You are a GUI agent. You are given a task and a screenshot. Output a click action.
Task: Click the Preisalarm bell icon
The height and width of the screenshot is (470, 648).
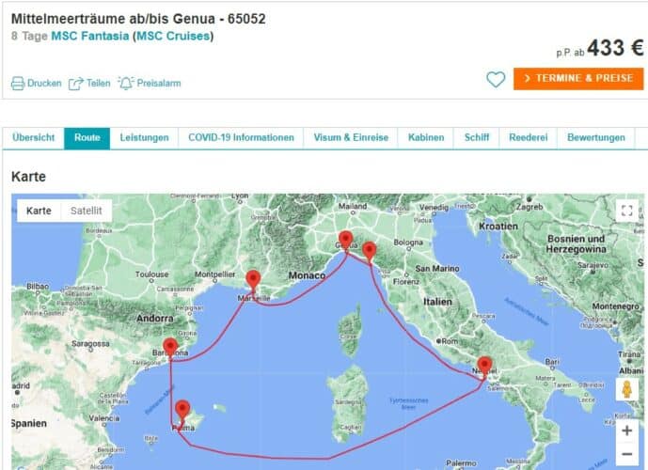pyautogui.click(x=126, y=83)
